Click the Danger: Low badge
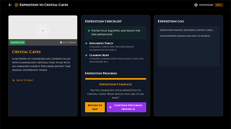Image resolution: width=231 pixels, height=129 pixels. click(17, 43)
